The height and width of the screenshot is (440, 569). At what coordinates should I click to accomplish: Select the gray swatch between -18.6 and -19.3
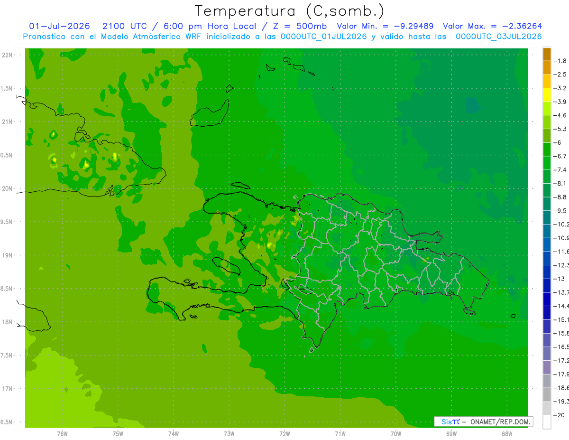547,394
